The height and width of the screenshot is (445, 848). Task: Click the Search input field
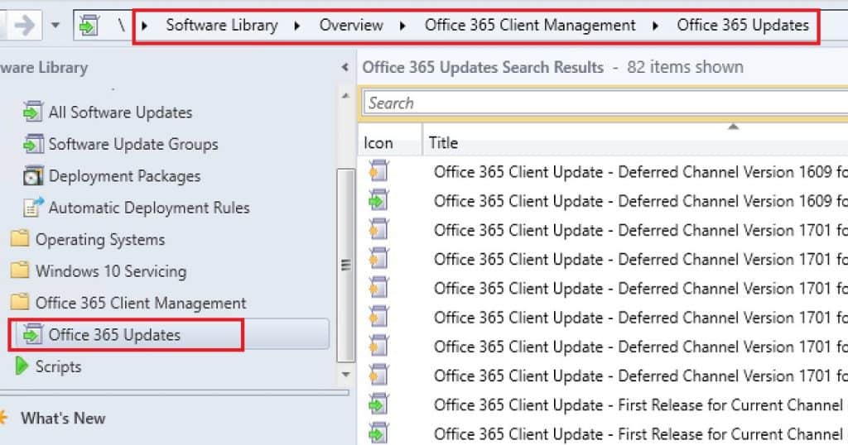pos(605,103)
